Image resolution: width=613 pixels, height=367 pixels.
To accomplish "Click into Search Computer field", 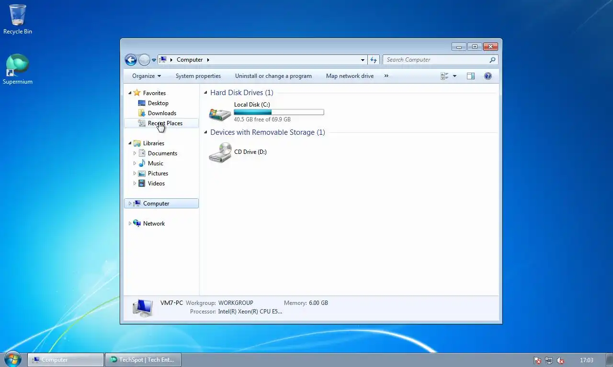I will (x=436, y=60).
